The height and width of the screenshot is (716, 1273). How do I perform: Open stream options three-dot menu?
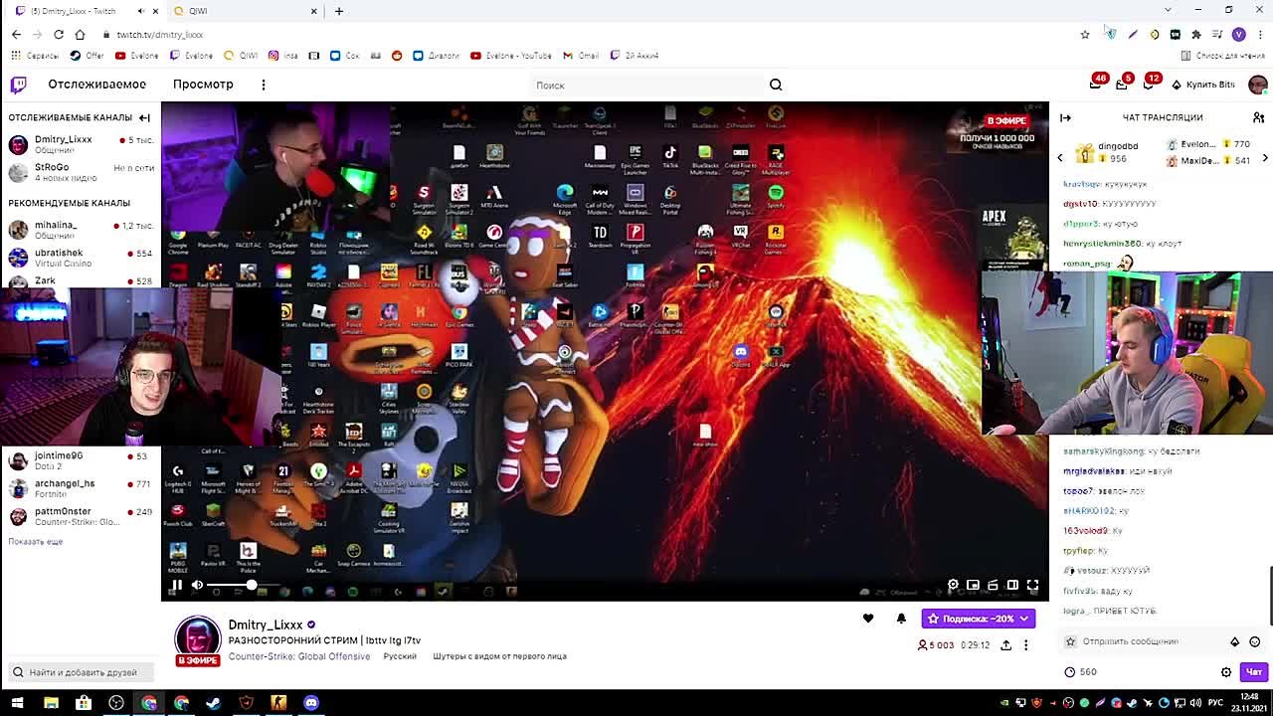point(1025,644)
